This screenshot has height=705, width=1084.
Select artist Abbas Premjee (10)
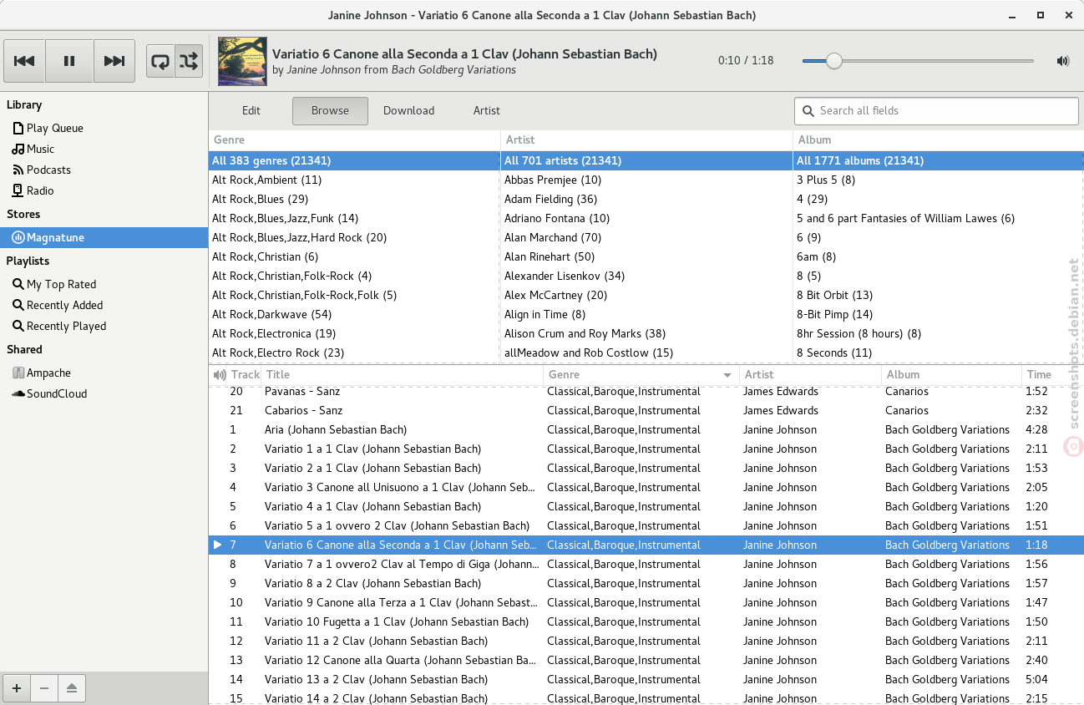point(646,180)
